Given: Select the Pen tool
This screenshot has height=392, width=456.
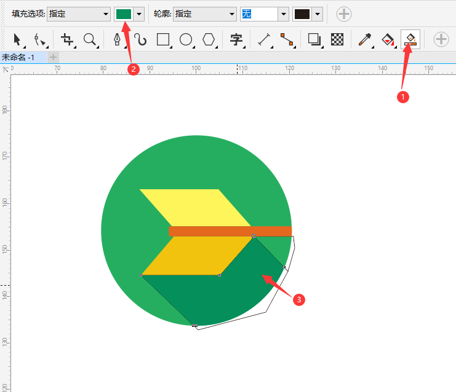Looking at the screenshot, I should pyautogui.click(x=118, y=39).
